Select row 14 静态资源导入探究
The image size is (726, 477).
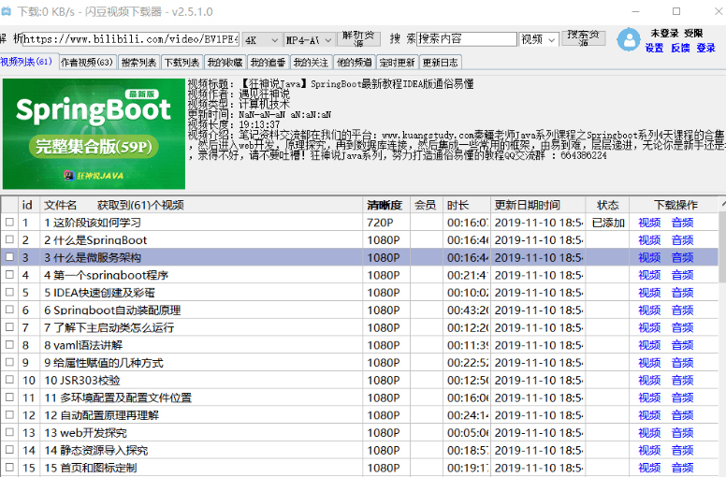click(359, 450)
